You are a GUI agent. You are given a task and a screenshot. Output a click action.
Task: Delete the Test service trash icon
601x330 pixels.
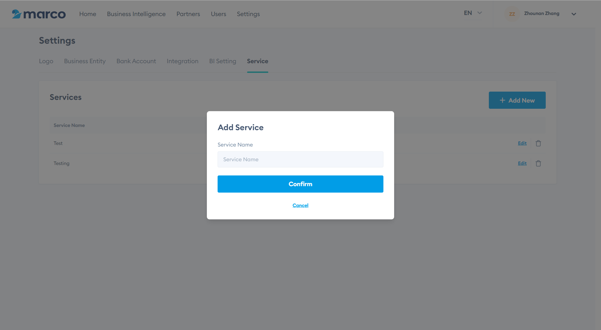(538, 143)
